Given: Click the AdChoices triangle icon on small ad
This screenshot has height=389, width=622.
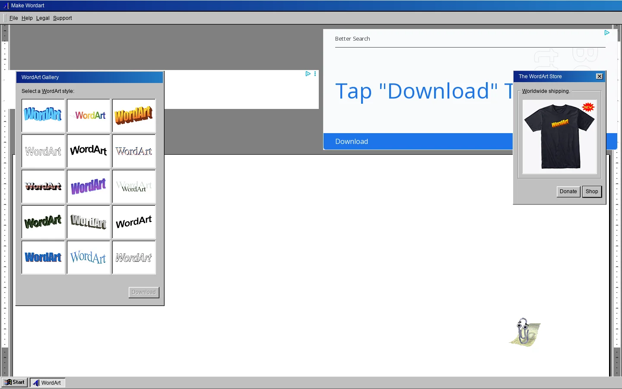Looking at the screenshot, I should tap(308, 74).
